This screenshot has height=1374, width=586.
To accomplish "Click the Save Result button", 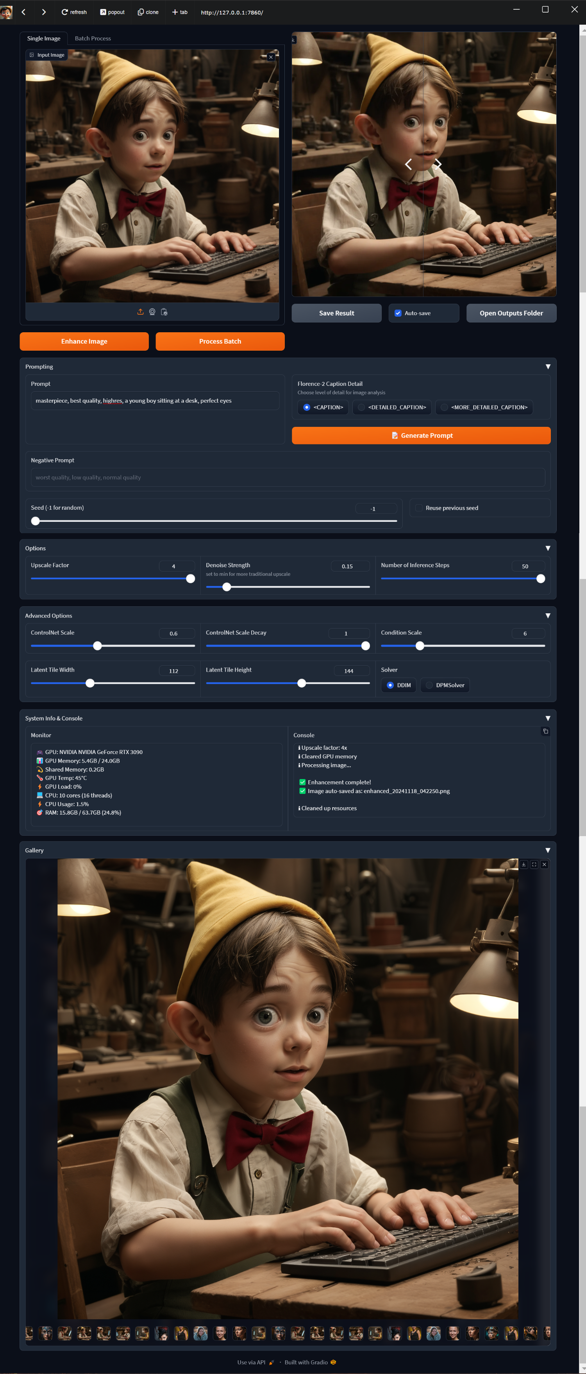I will click(x=336, y=313).
